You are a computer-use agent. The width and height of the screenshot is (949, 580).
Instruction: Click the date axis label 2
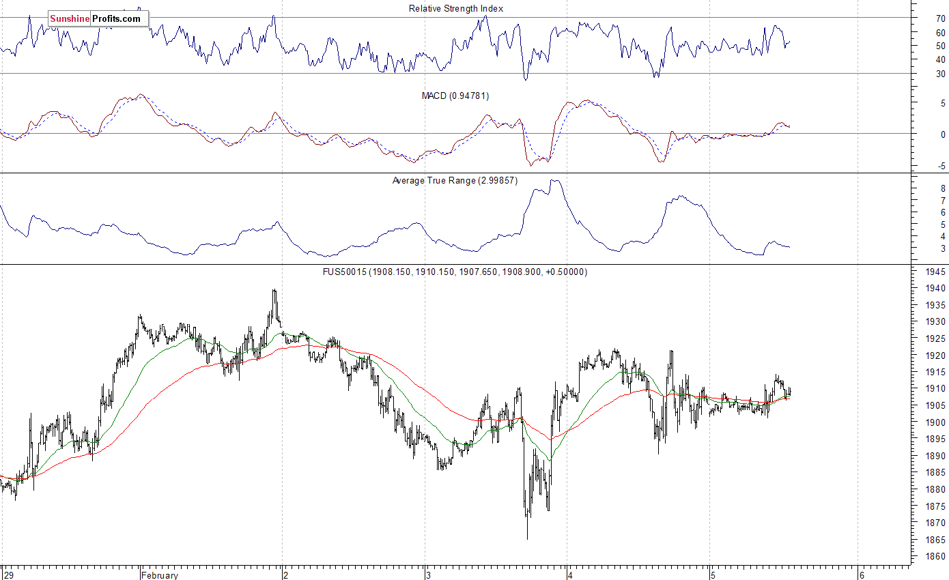[x=285, y=575]
